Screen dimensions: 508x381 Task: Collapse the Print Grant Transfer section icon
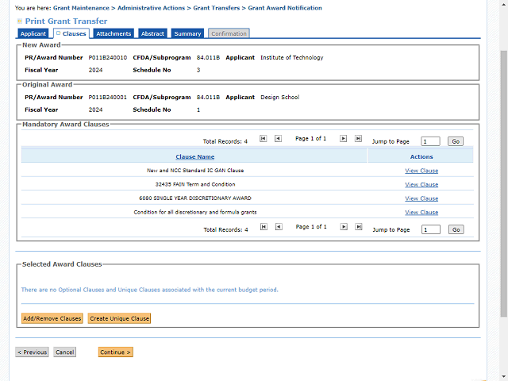[20, 21]
